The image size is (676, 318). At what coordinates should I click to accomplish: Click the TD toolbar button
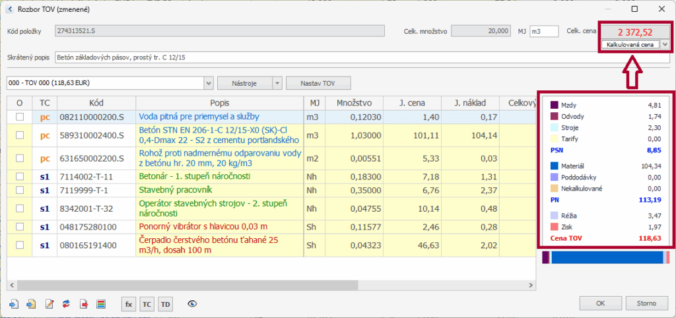165,303
